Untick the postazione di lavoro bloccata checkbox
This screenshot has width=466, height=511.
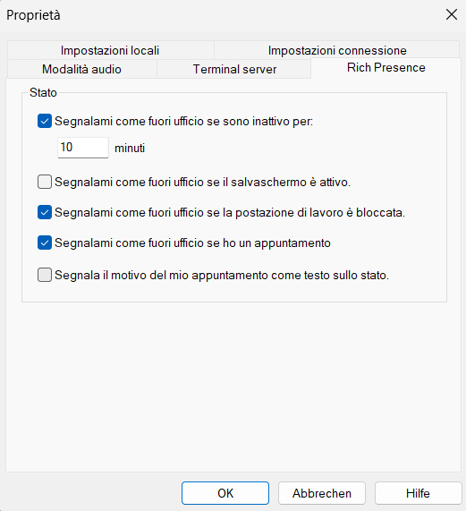45,212
